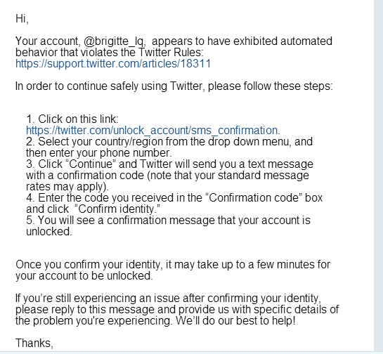Click the "Thanks," closing line
This screenshot has width=383, height=354.
tap(34, 343)
